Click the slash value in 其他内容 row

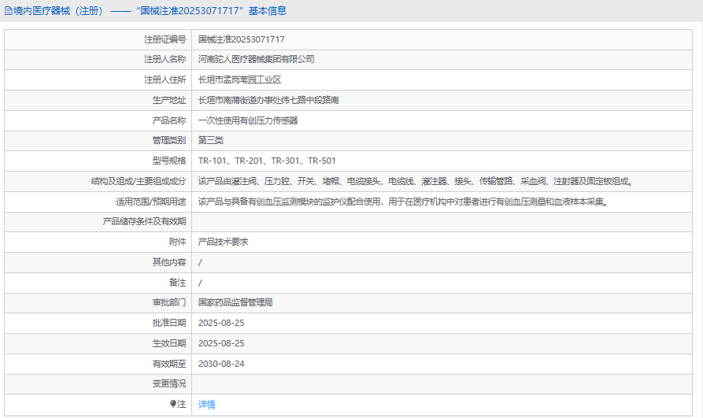200,262
